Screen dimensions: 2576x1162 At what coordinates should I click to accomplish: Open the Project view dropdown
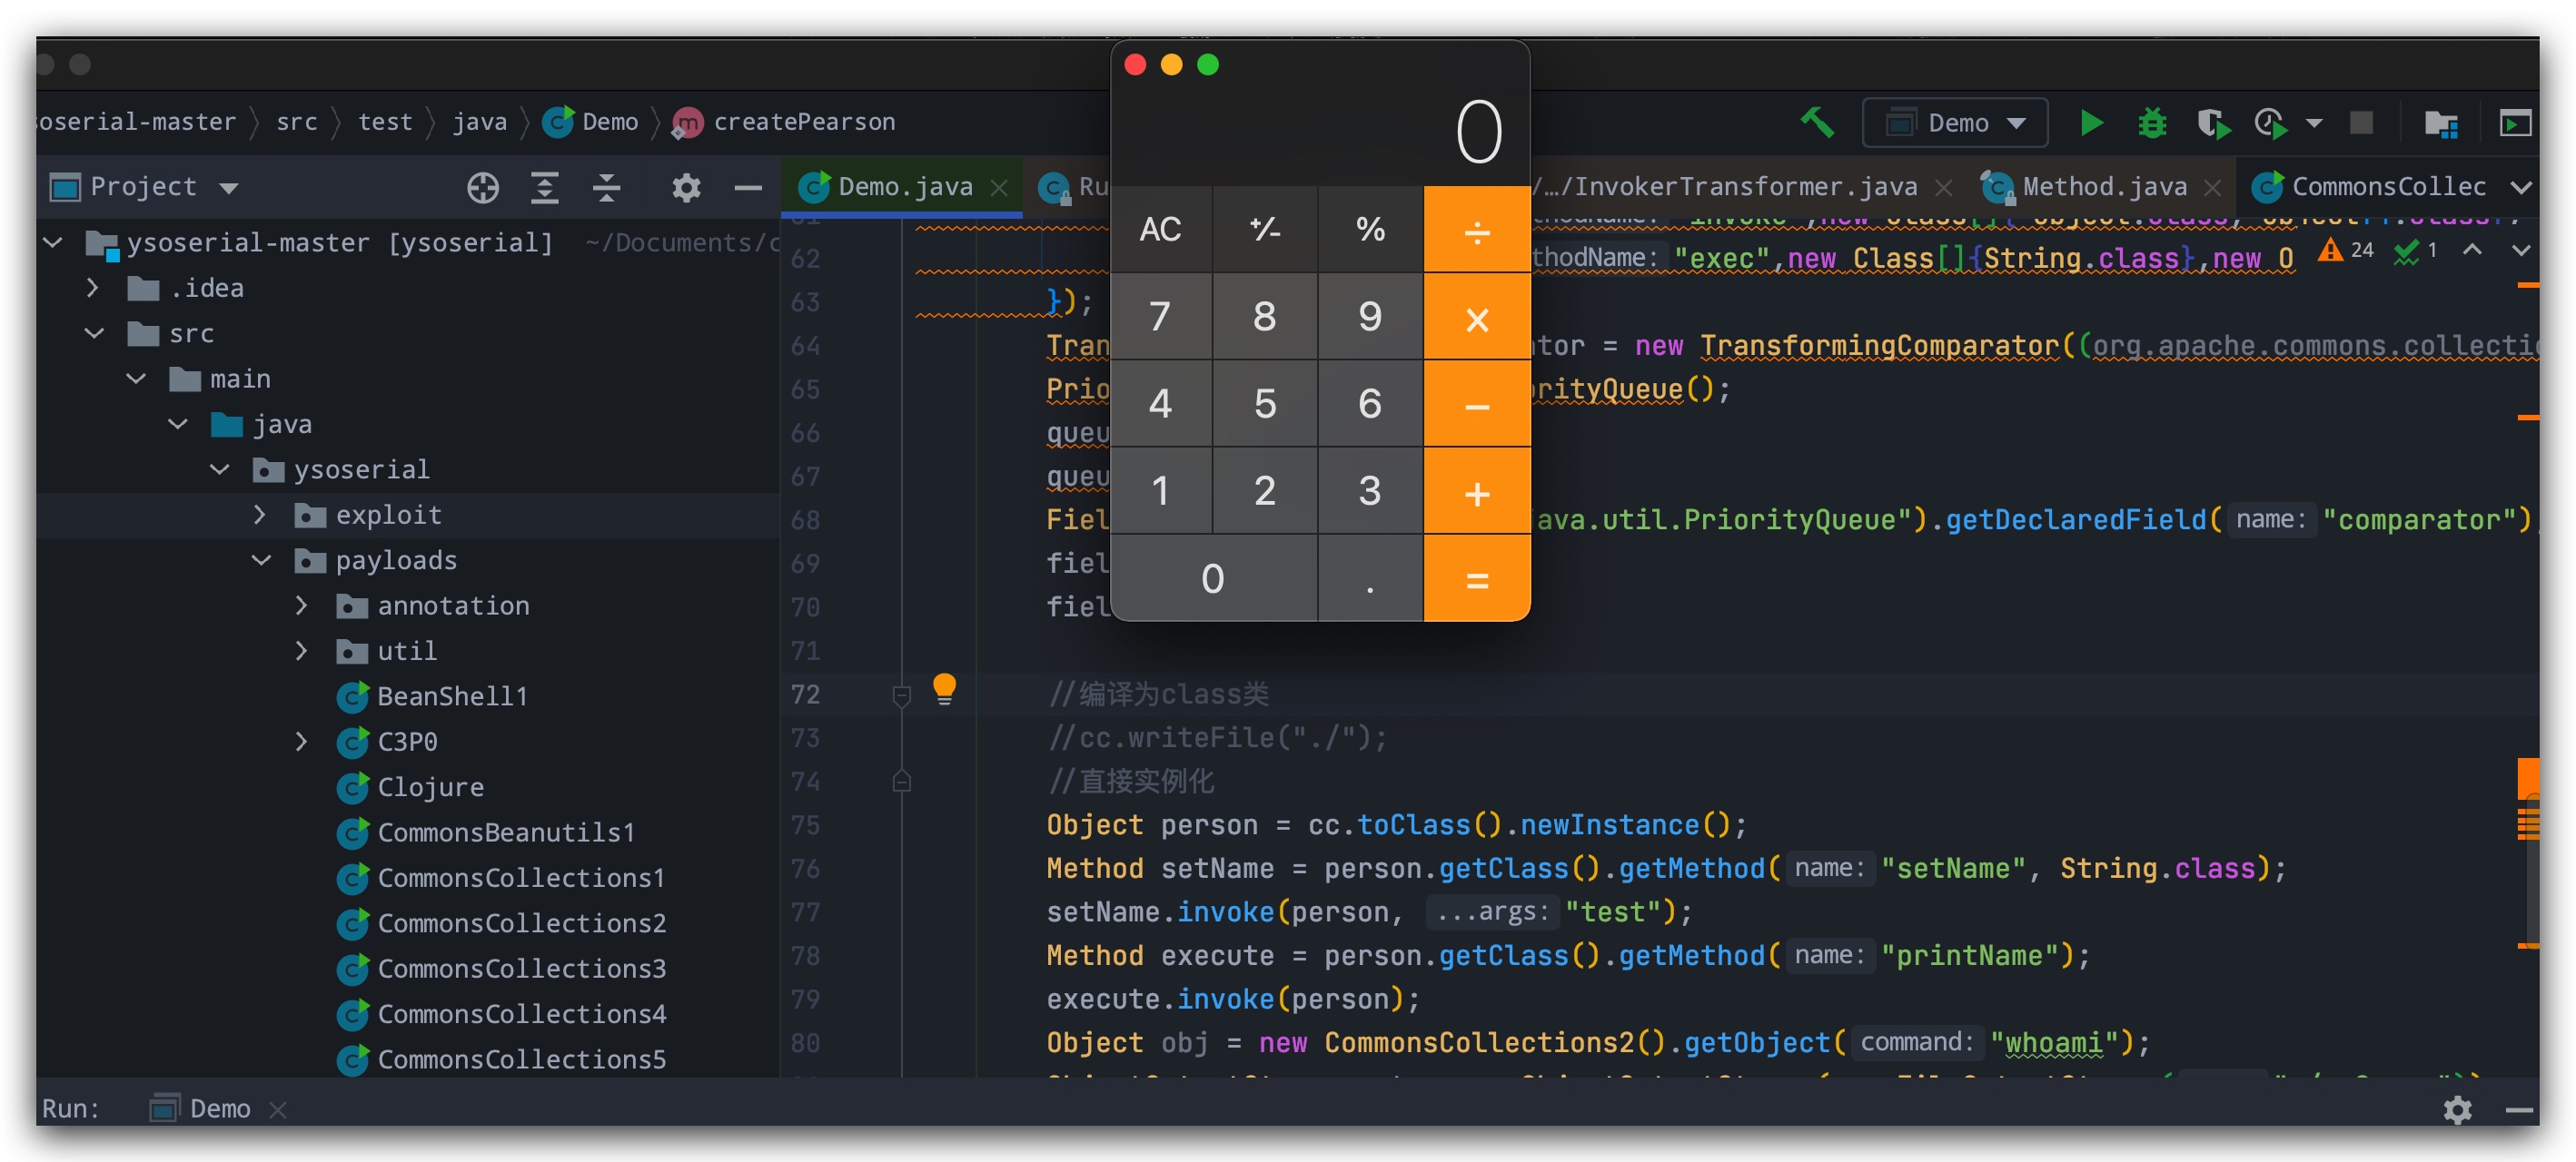pyautogui.click(x=229, y=188)
